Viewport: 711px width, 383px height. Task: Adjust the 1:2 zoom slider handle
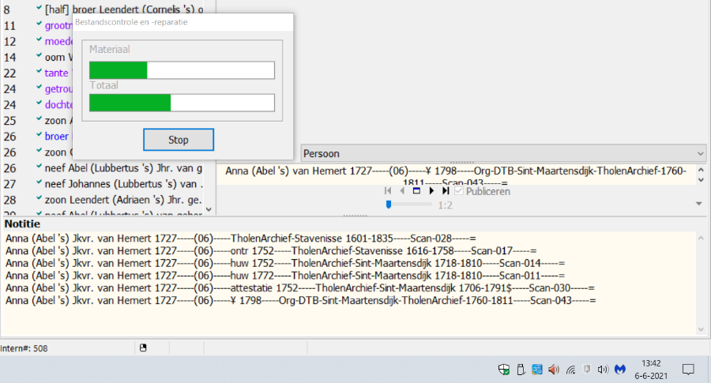pos(389,205)
